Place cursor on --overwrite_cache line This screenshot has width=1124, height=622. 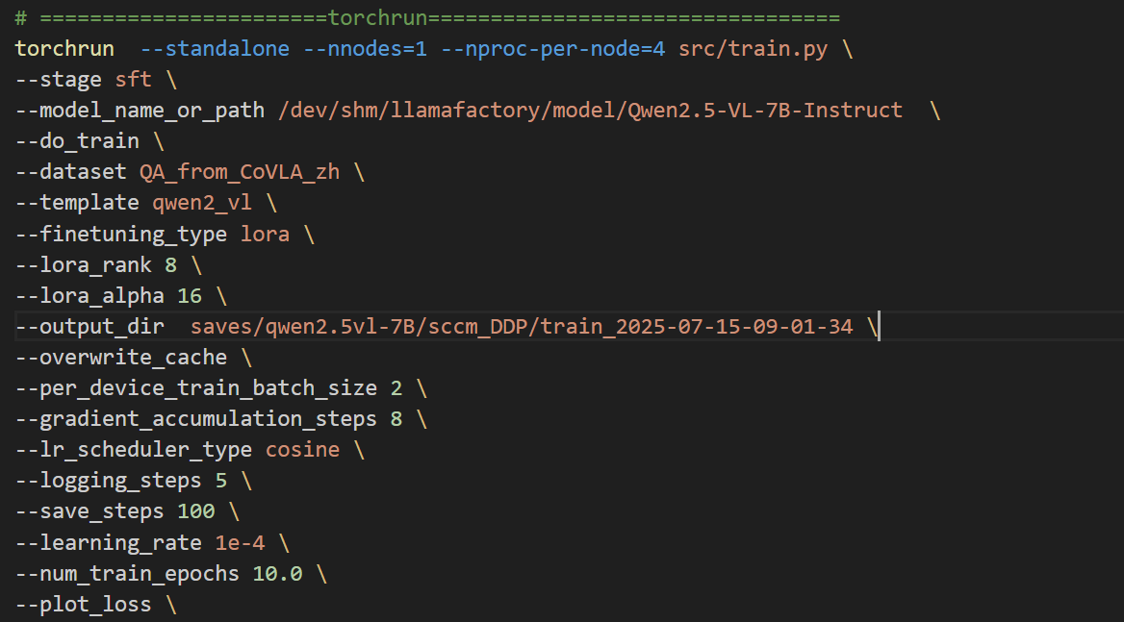(x=121, y=358)
